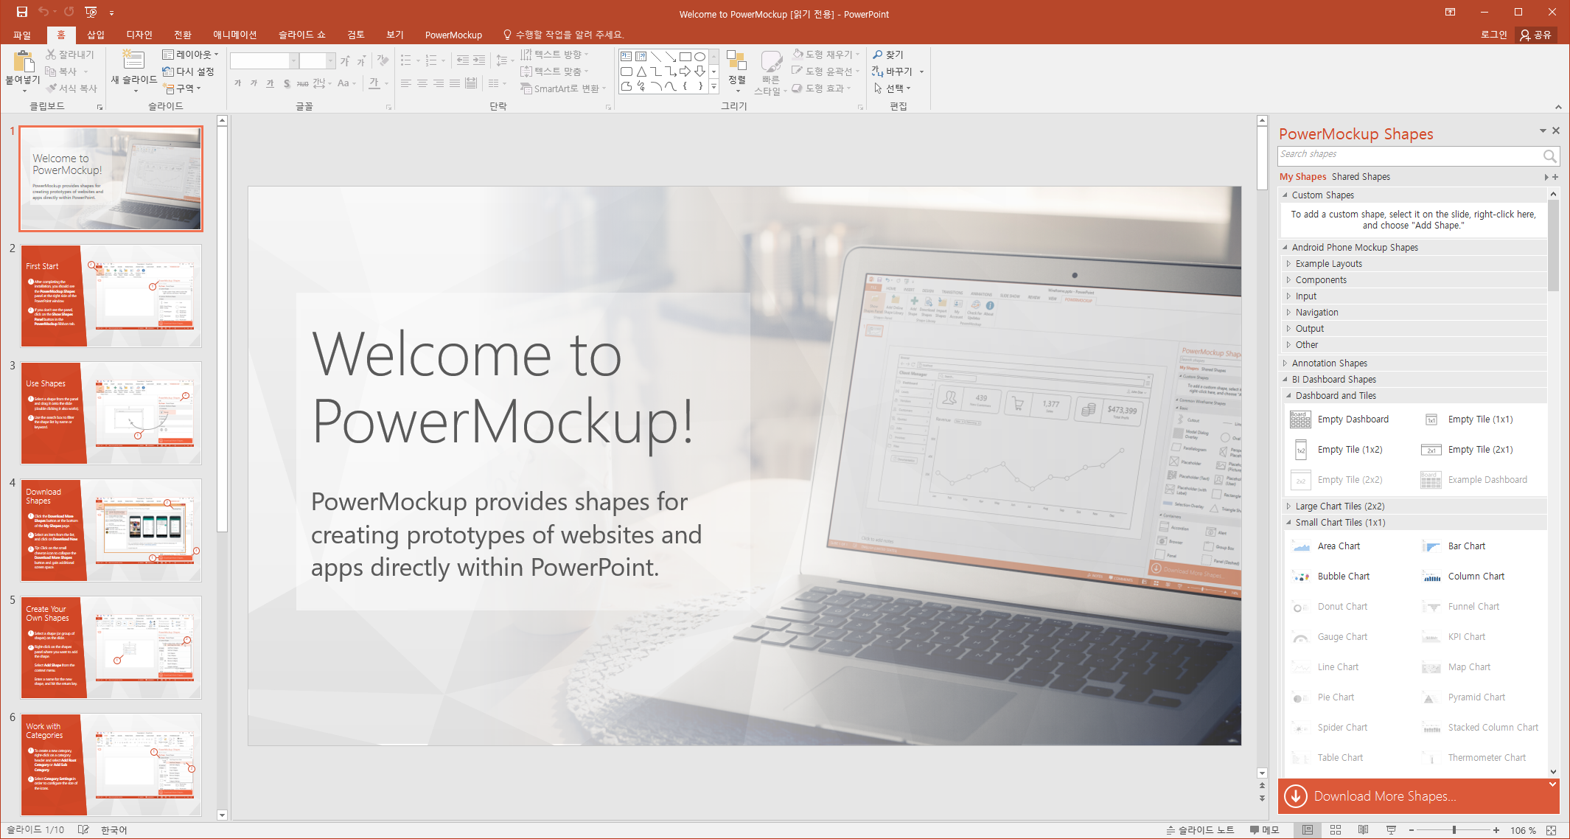This screenshot has height=839, width=1570.
Task: Toggle the comments pane (메모)
Action: 1265,830
